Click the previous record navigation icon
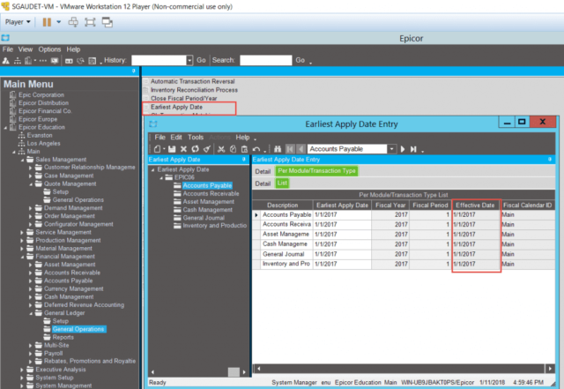This screenshot has width=564, height=389. click(301, 149)
